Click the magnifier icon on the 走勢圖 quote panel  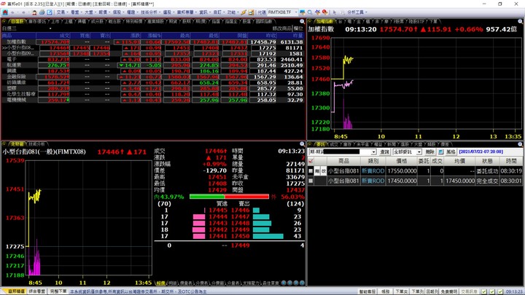(303, 144)
